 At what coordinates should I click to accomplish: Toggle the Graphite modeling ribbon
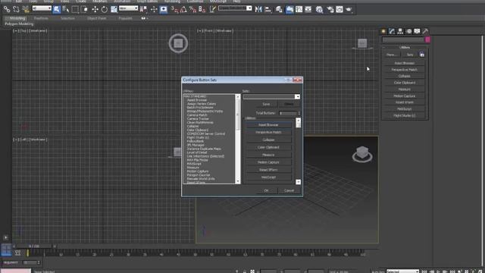289,9
